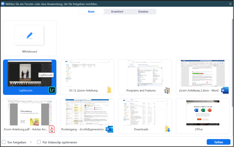This screenshot has height=147, width=234.
Task: Enable Für Videoclip optimieren checkbox
Action: 39,142
